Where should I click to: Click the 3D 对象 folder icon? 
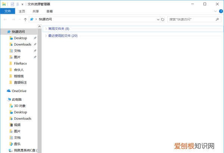(x=11, y=106)
